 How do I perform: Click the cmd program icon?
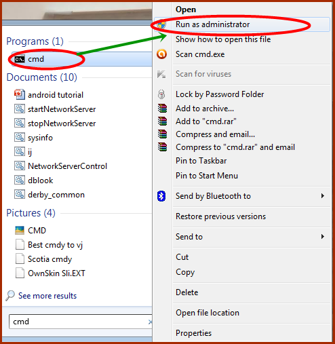[20, 59]
